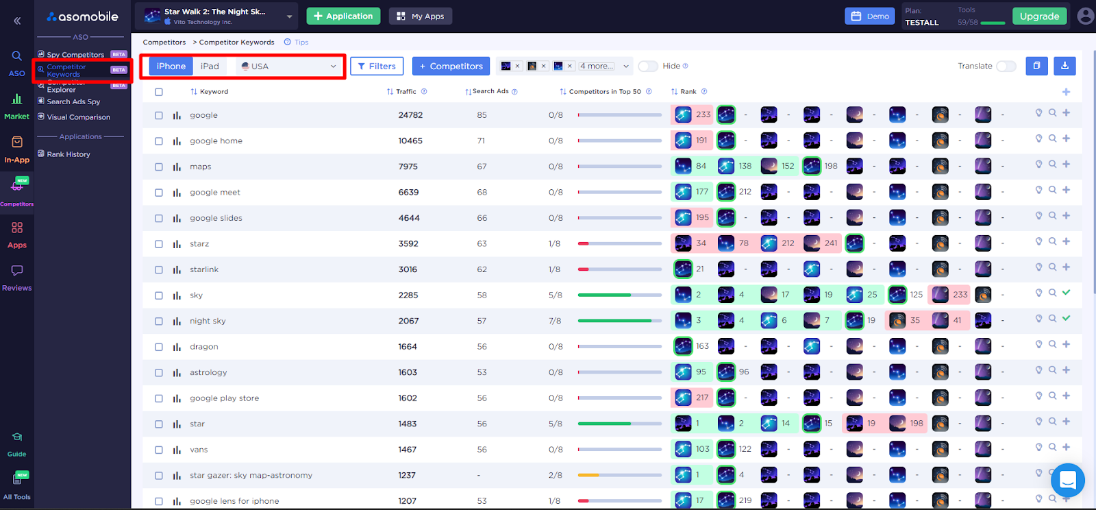Expand the Star Walk 2 app selector

[x=289, y=16]
